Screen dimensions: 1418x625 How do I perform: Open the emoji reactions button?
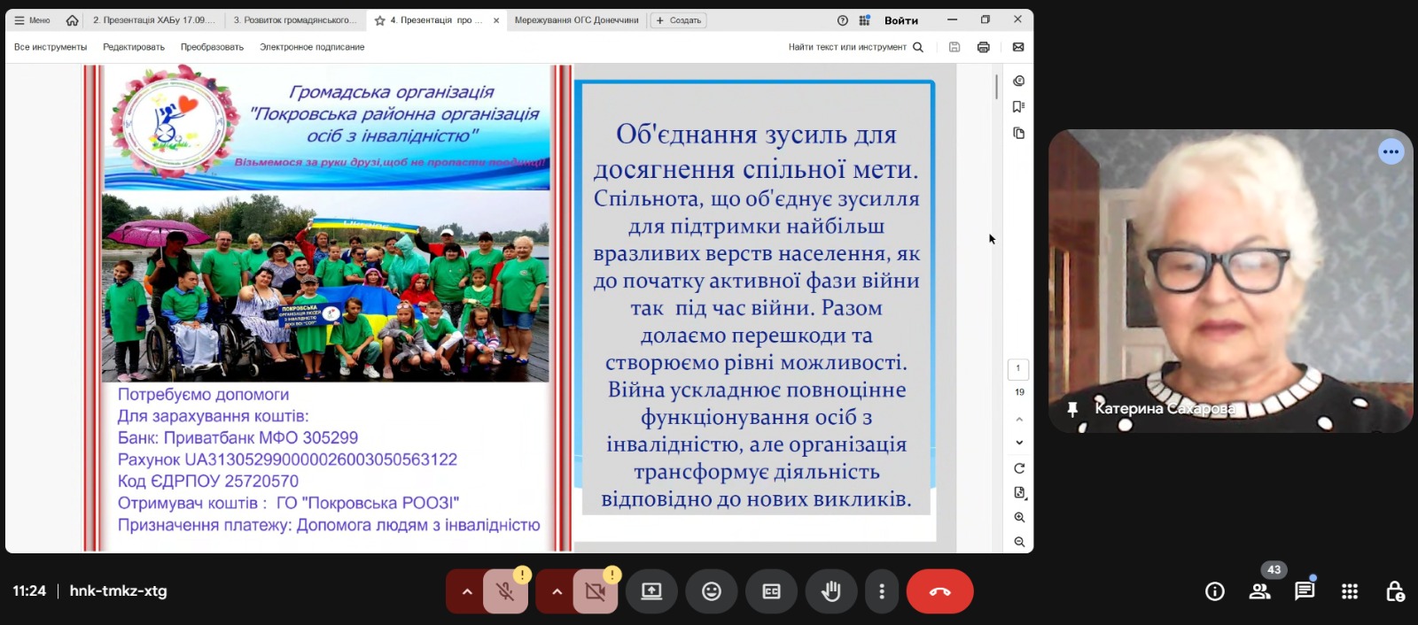pyautogui.click(x=711, y=591)
